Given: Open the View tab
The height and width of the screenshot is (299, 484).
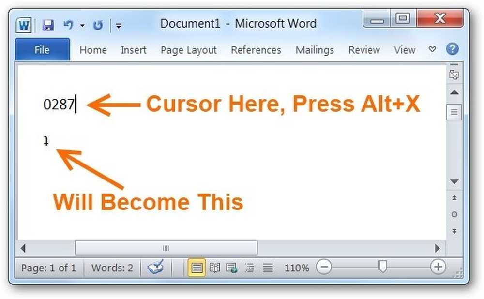Looking at the screenshot, I should (x=404, y=50).
